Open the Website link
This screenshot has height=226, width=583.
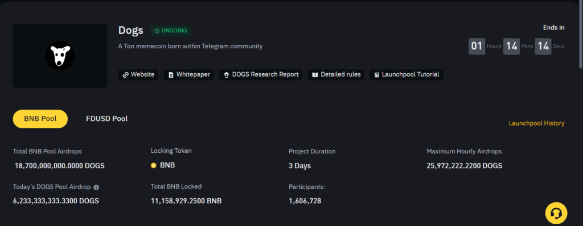pos(138,74)
